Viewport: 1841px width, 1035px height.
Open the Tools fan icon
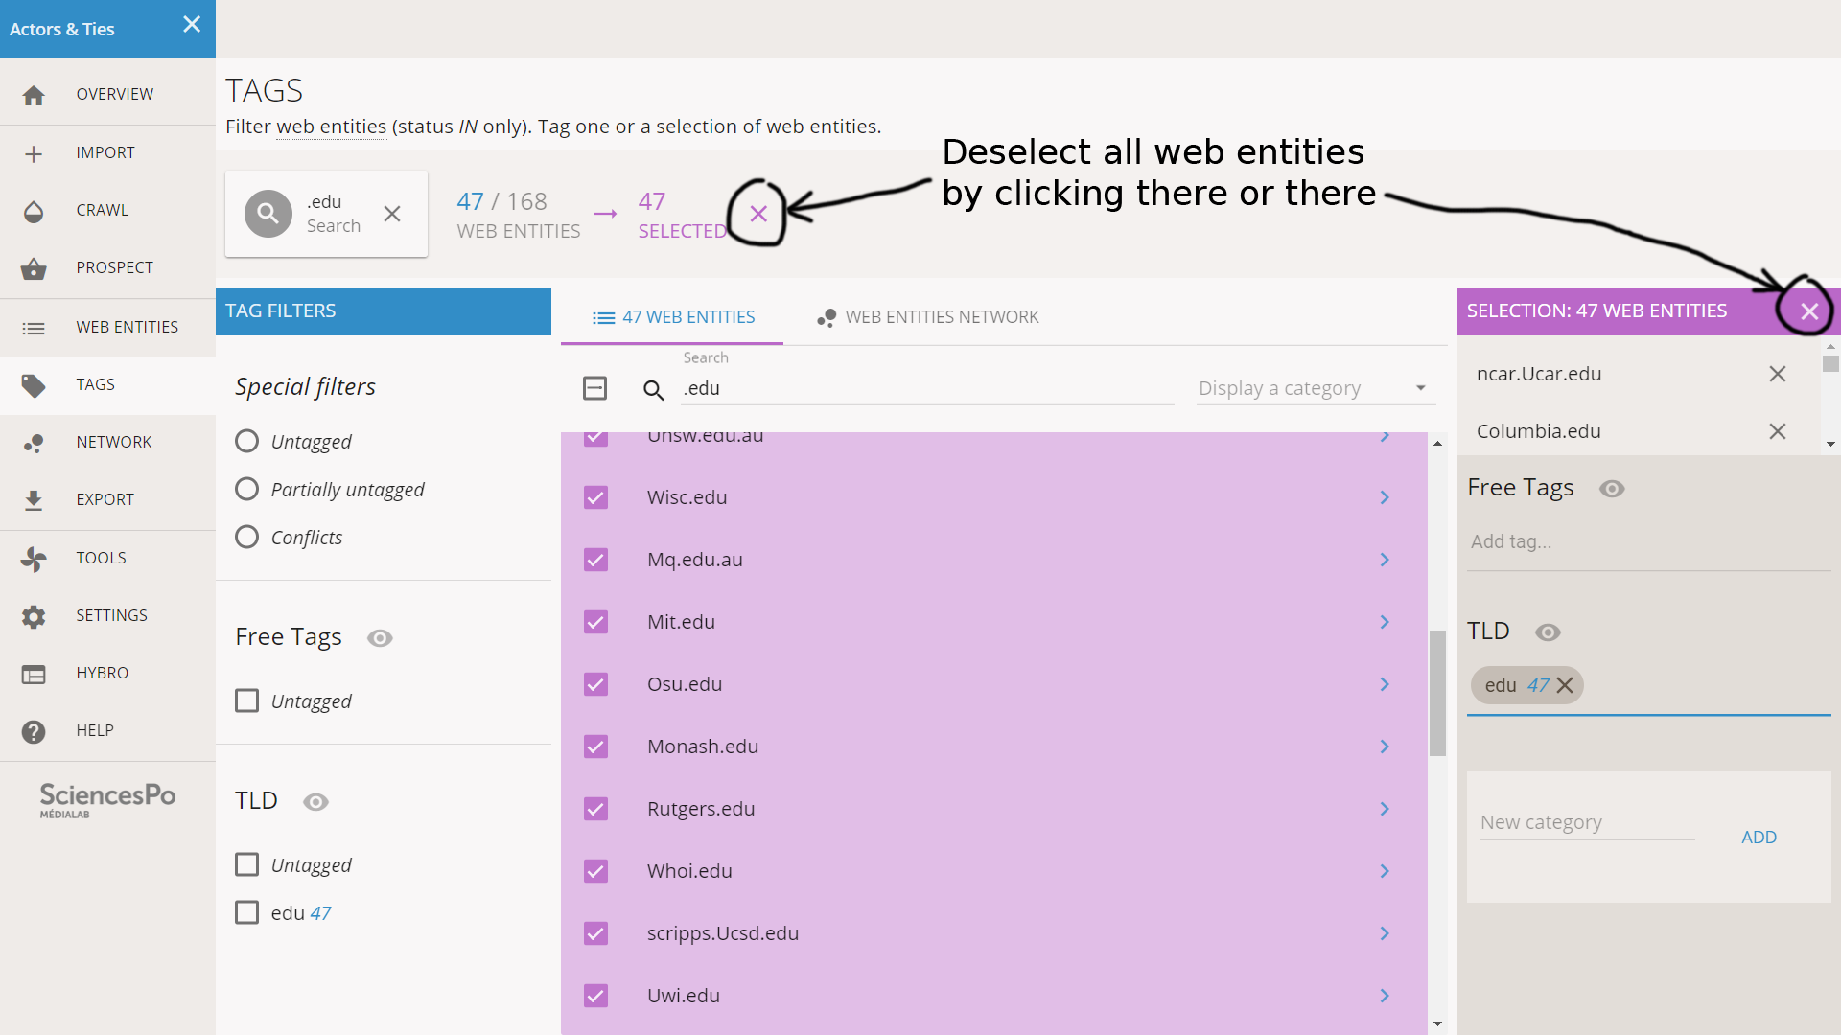click(x=34, y=559)
